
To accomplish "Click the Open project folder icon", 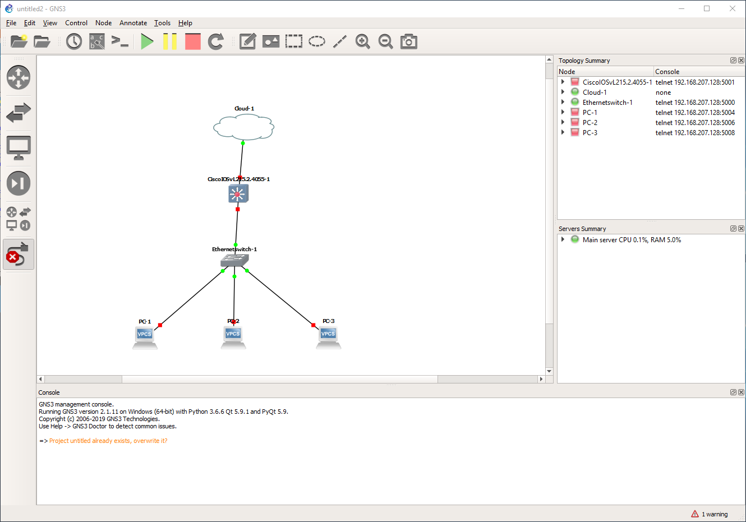I will [x=42, y=41].
